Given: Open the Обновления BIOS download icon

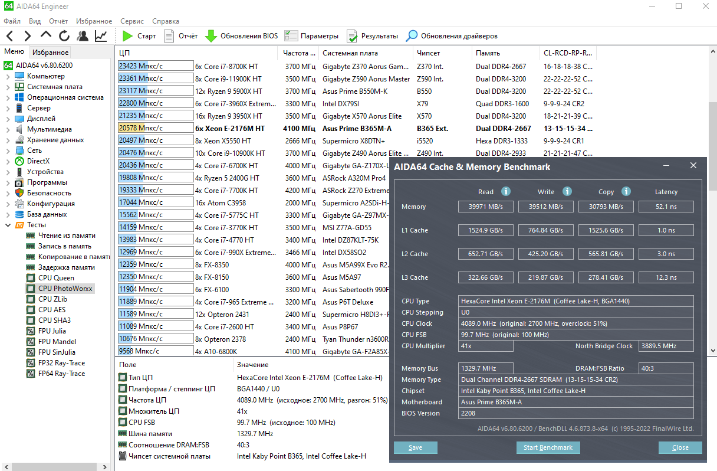Looking at the screenshot, I should point(211,36).
